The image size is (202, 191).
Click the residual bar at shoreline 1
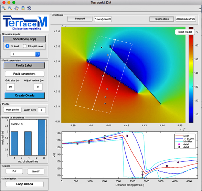pyautogui.click(x=28, y=144)
